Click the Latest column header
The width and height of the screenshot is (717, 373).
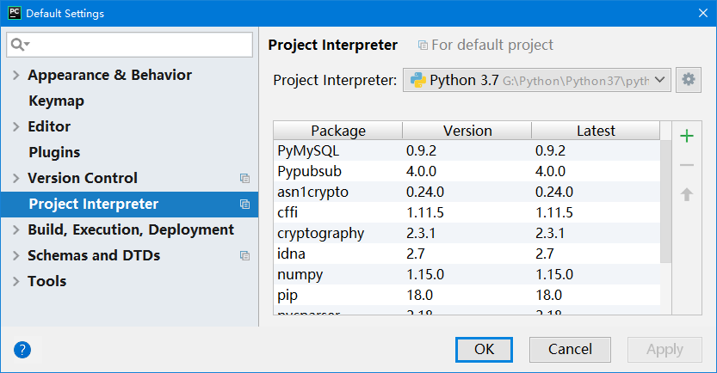(x=596, y=131)
